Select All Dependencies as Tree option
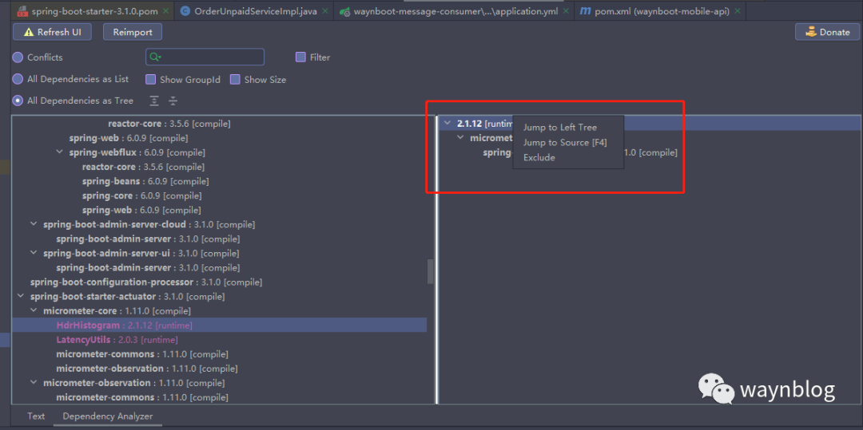 (18, 101)
